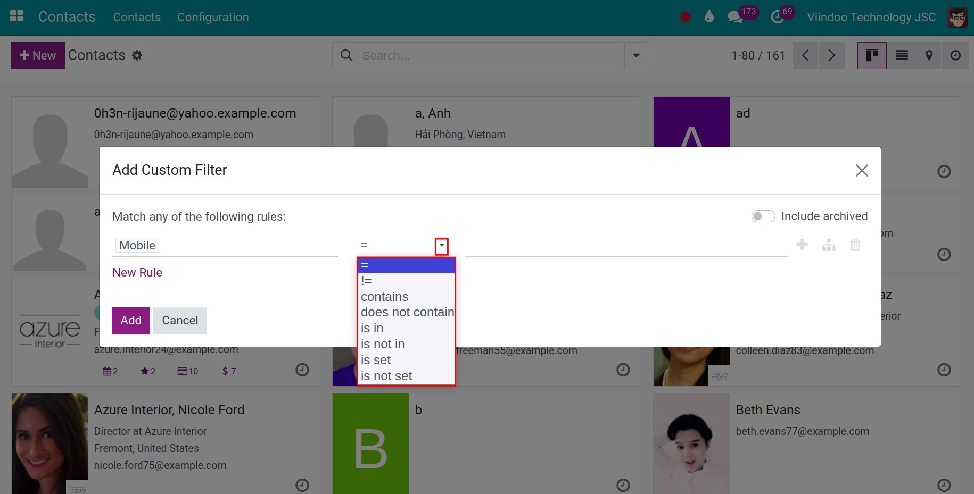Open activity clock on Beth Evans card
The width and height of the screenshot is (974, 494).
(944, 485)
